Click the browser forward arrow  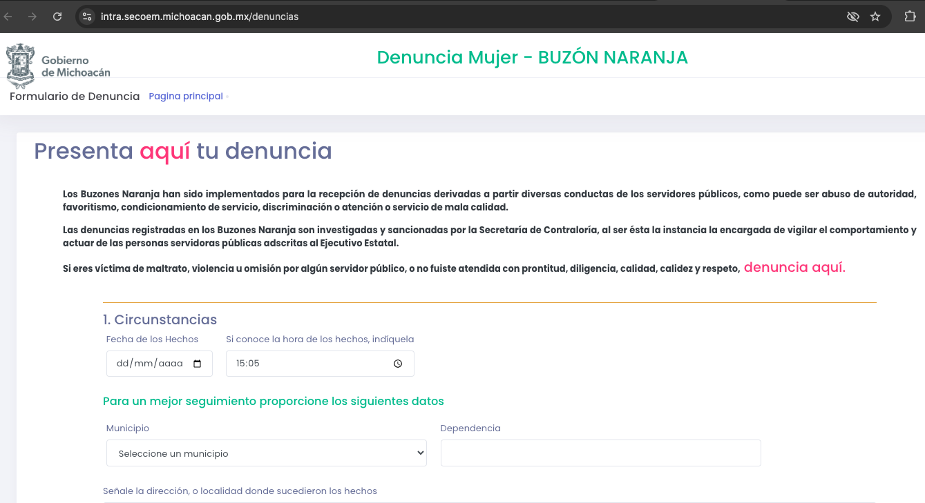[32, 17]
